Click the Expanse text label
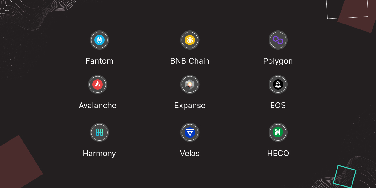The width and height of the screenshot is (376, 188). [190, 106]
